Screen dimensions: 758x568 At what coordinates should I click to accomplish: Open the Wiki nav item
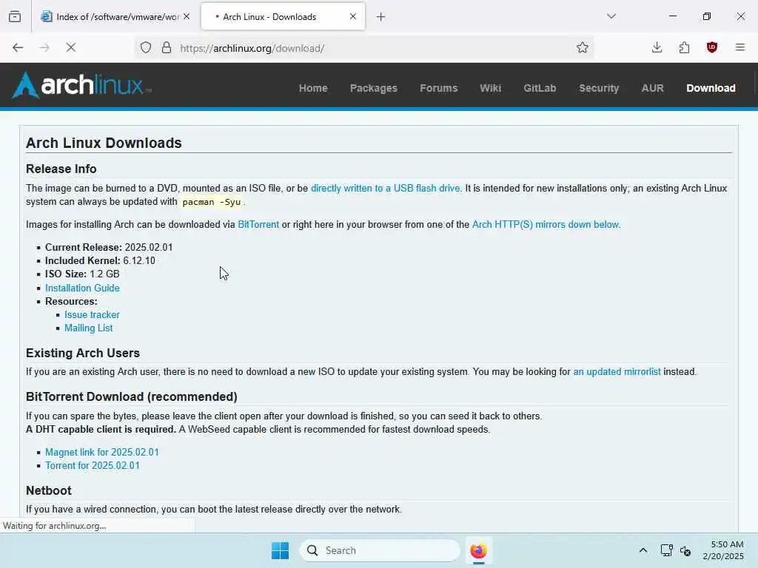(490, 88)
